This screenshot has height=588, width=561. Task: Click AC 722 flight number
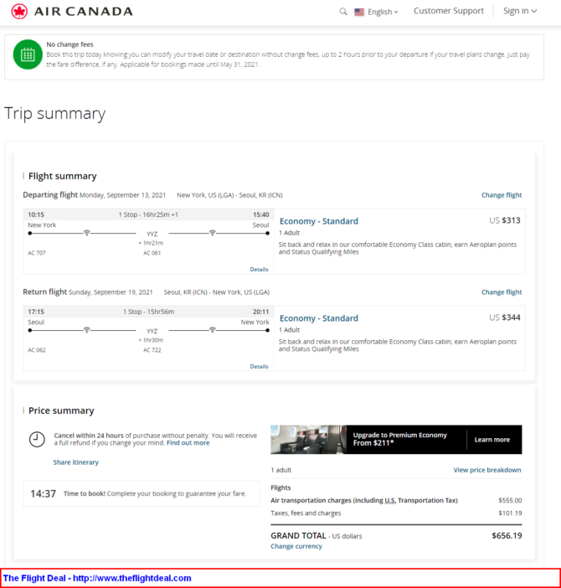tap(152, 350)
